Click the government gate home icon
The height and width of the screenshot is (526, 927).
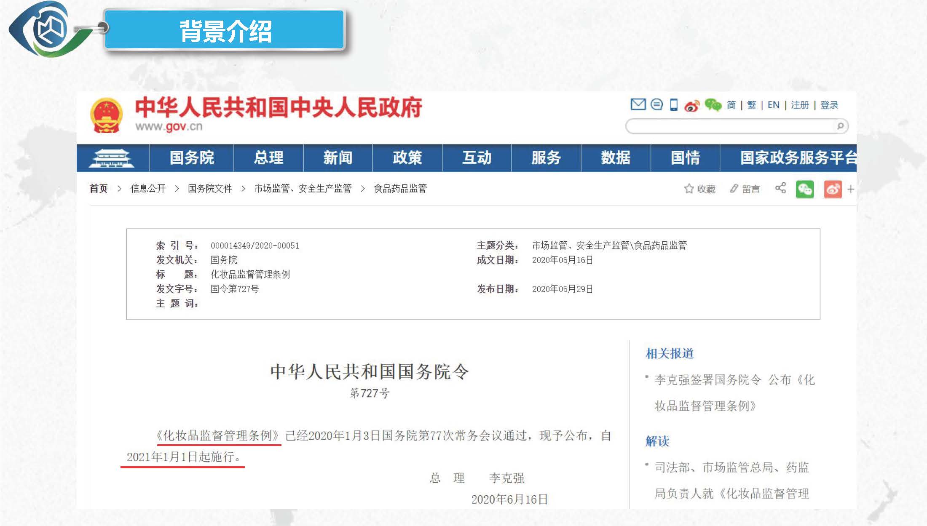(112, 158)
